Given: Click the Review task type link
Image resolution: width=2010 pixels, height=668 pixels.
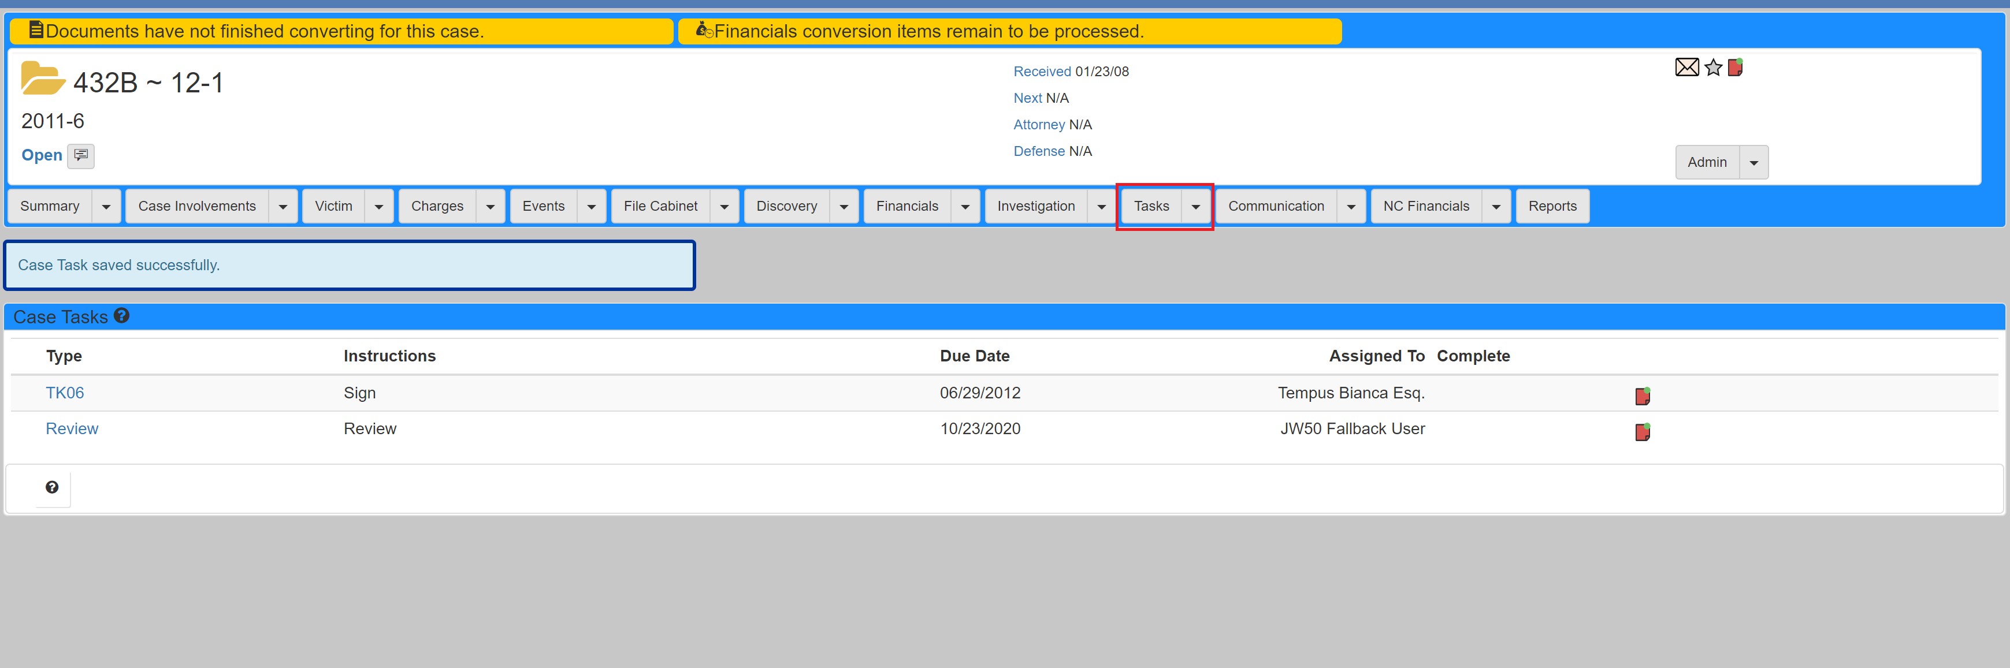Looking at the screenshot, I should pyautogui.click(x=70, y=428).
